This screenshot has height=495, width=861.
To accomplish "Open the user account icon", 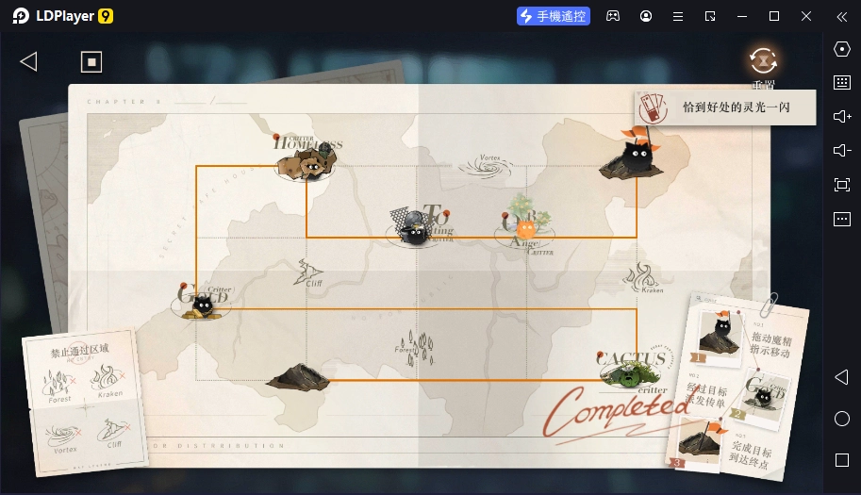I will (646, 16).
